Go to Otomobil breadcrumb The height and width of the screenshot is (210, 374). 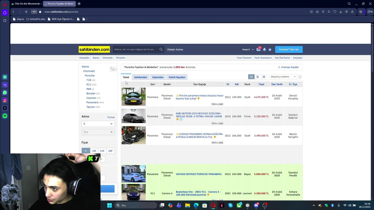coord(107,58)
